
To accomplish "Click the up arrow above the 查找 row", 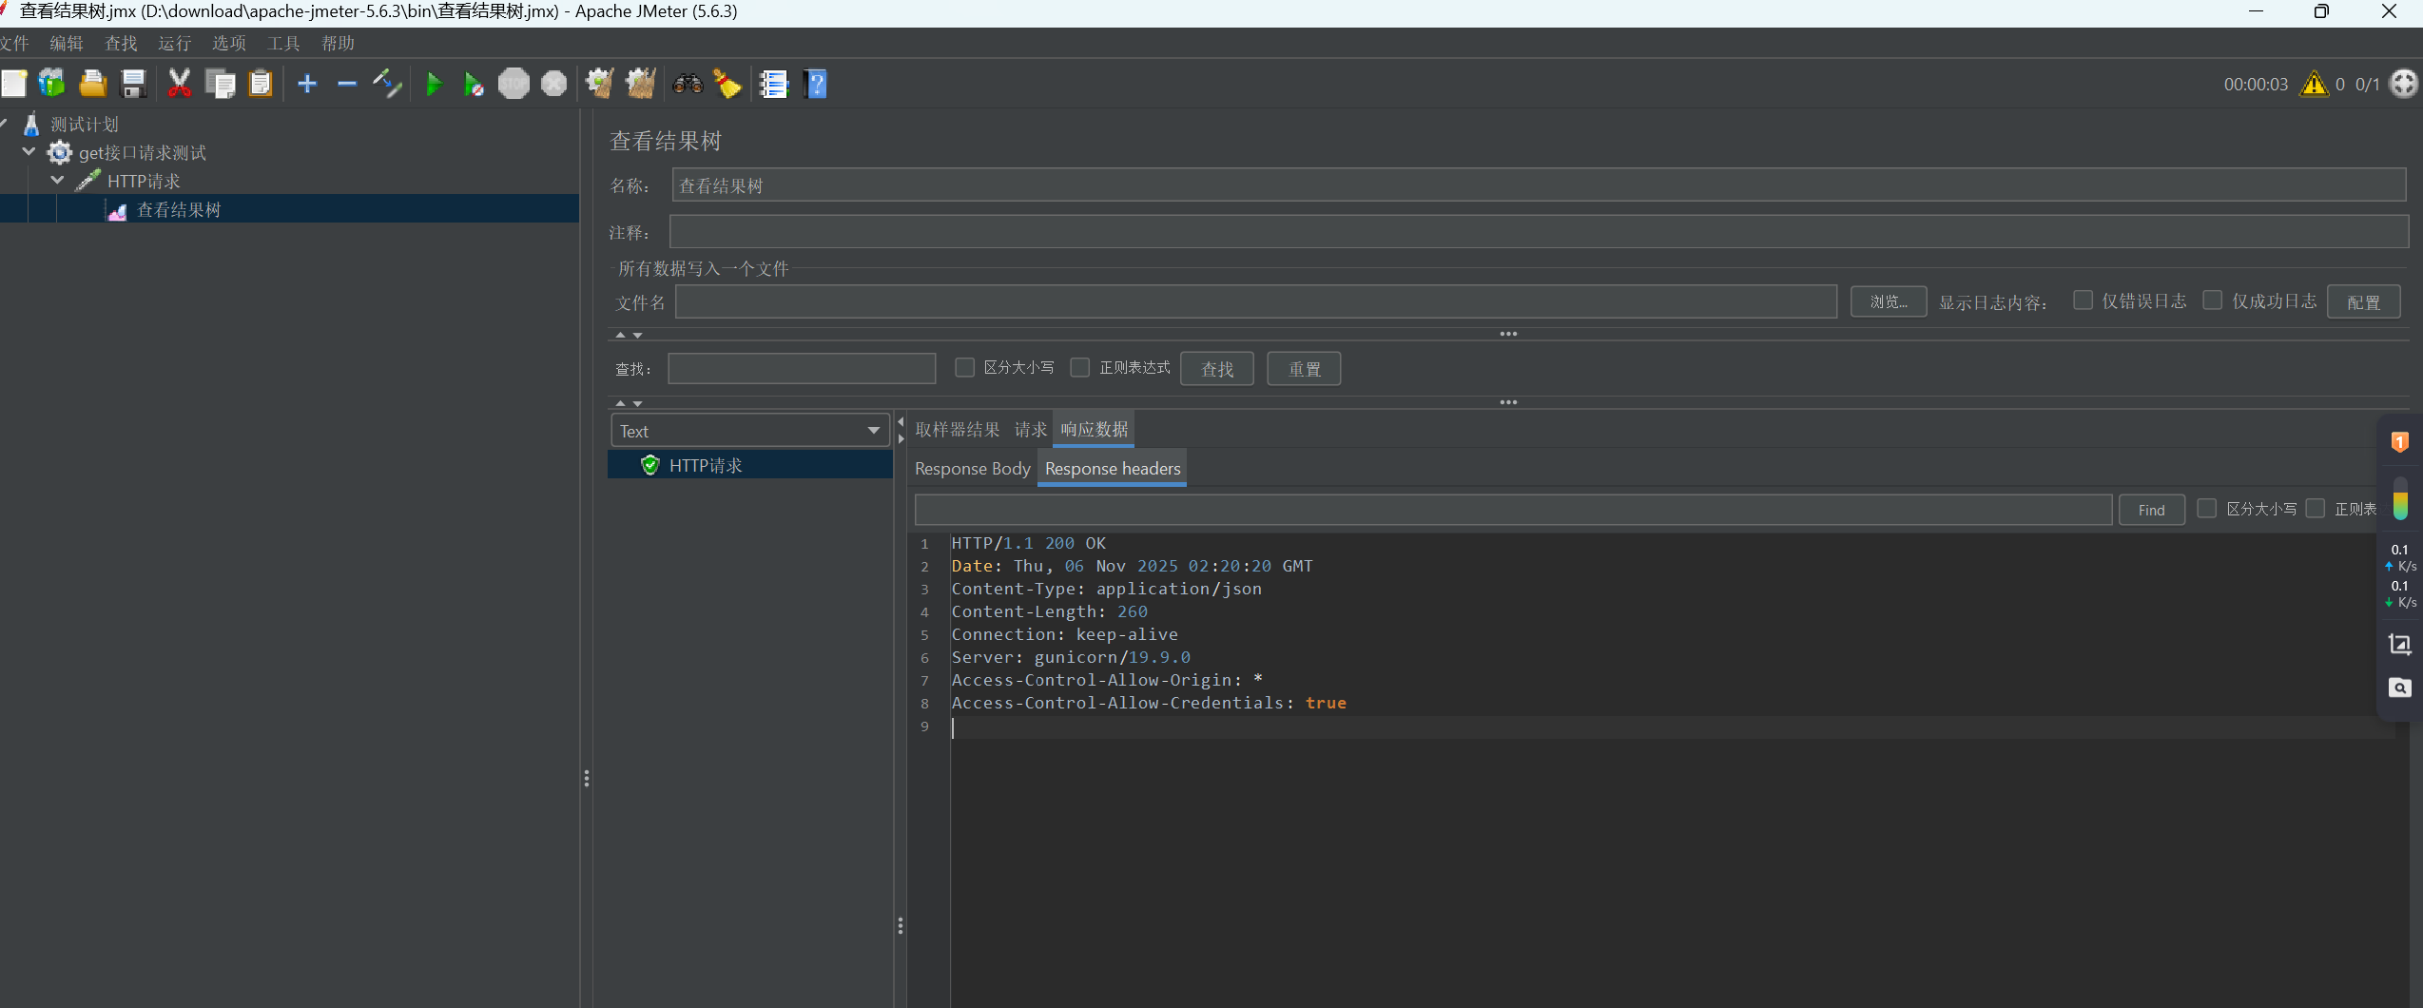I will pyautogui.click(x=621, y=335).
